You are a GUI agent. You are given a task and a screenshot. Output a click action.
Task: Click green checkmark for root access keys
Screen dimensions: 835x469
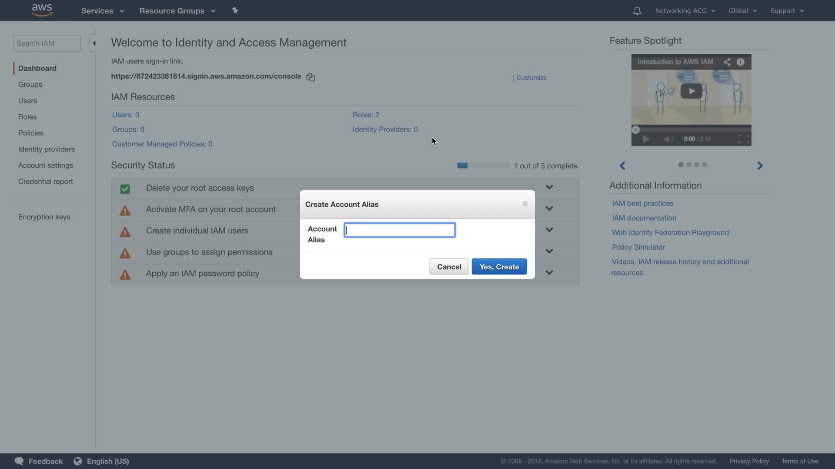point(125,189)
